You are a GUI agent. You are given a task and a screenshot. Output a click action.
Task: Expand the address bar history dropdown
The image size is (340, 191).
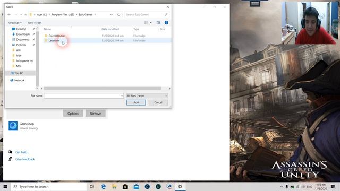tap(111, 15)
